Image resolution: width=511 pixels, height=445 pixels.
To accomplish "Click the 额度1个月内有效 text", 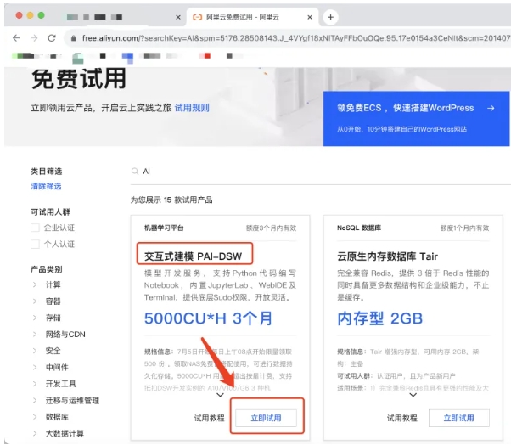I will coord(464,228).
